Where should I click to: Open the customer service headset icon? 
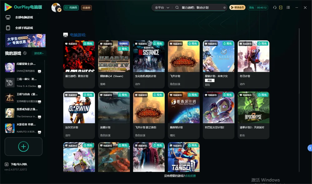pos(275,7)
